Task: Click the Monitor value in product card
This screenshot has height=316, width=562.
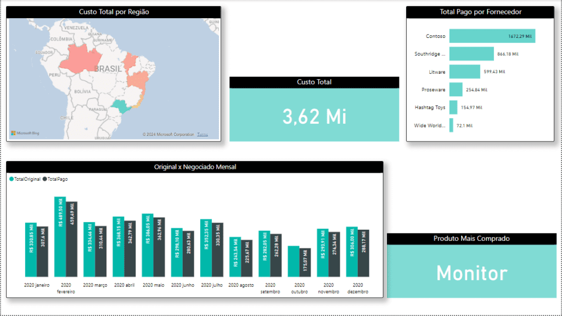Action: (471, 273)
